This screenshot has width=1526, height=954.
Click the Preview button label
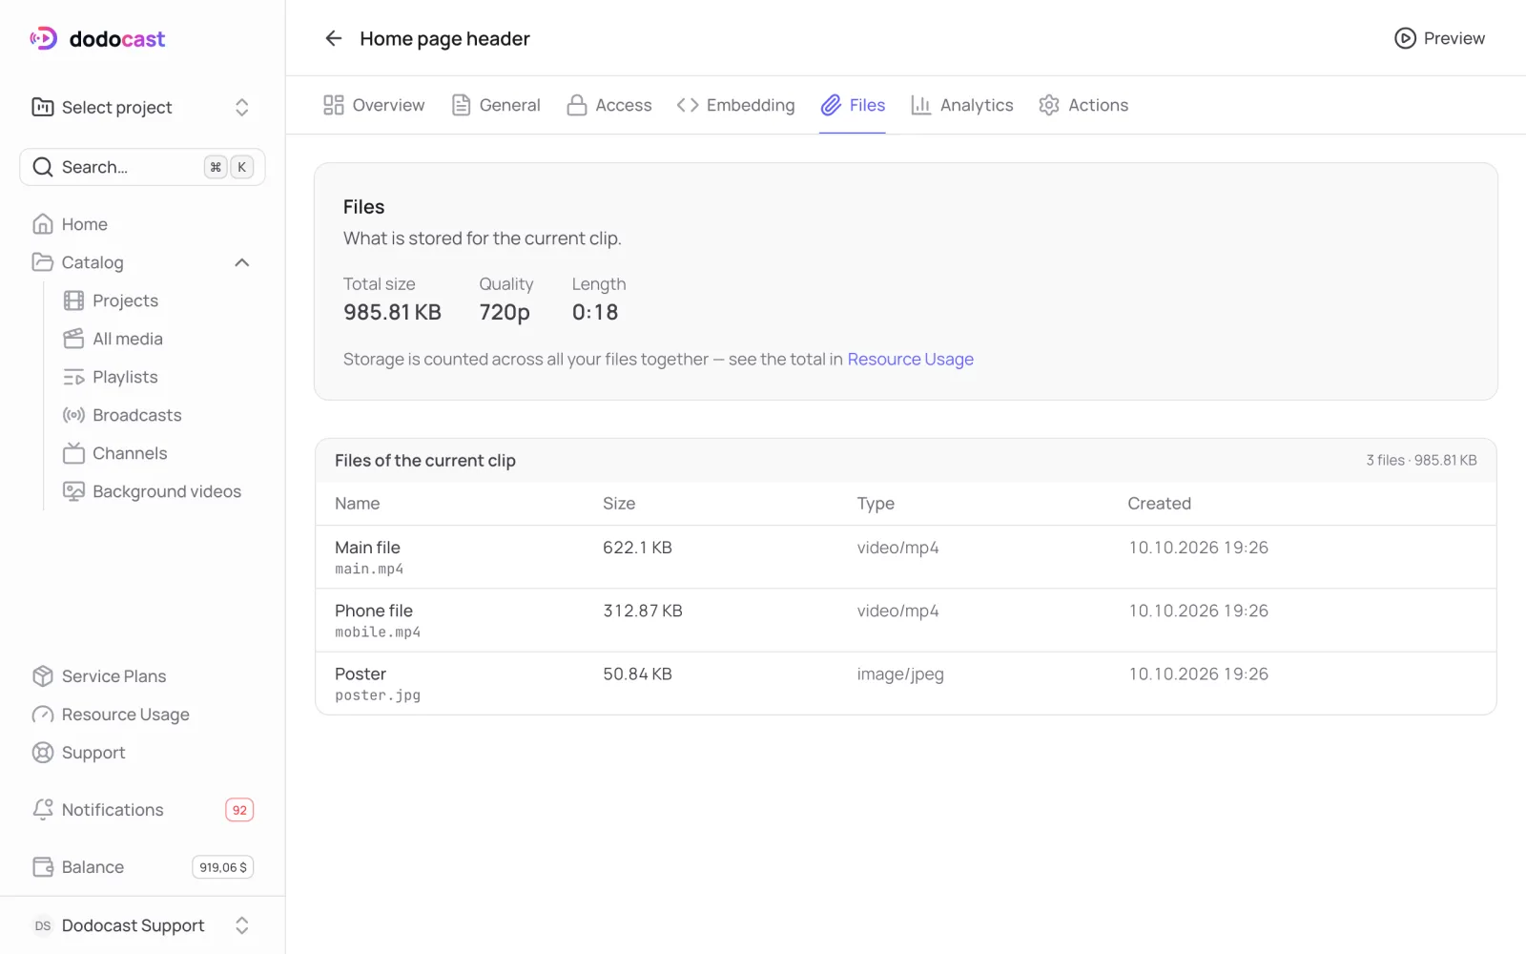coord(1454,38)
